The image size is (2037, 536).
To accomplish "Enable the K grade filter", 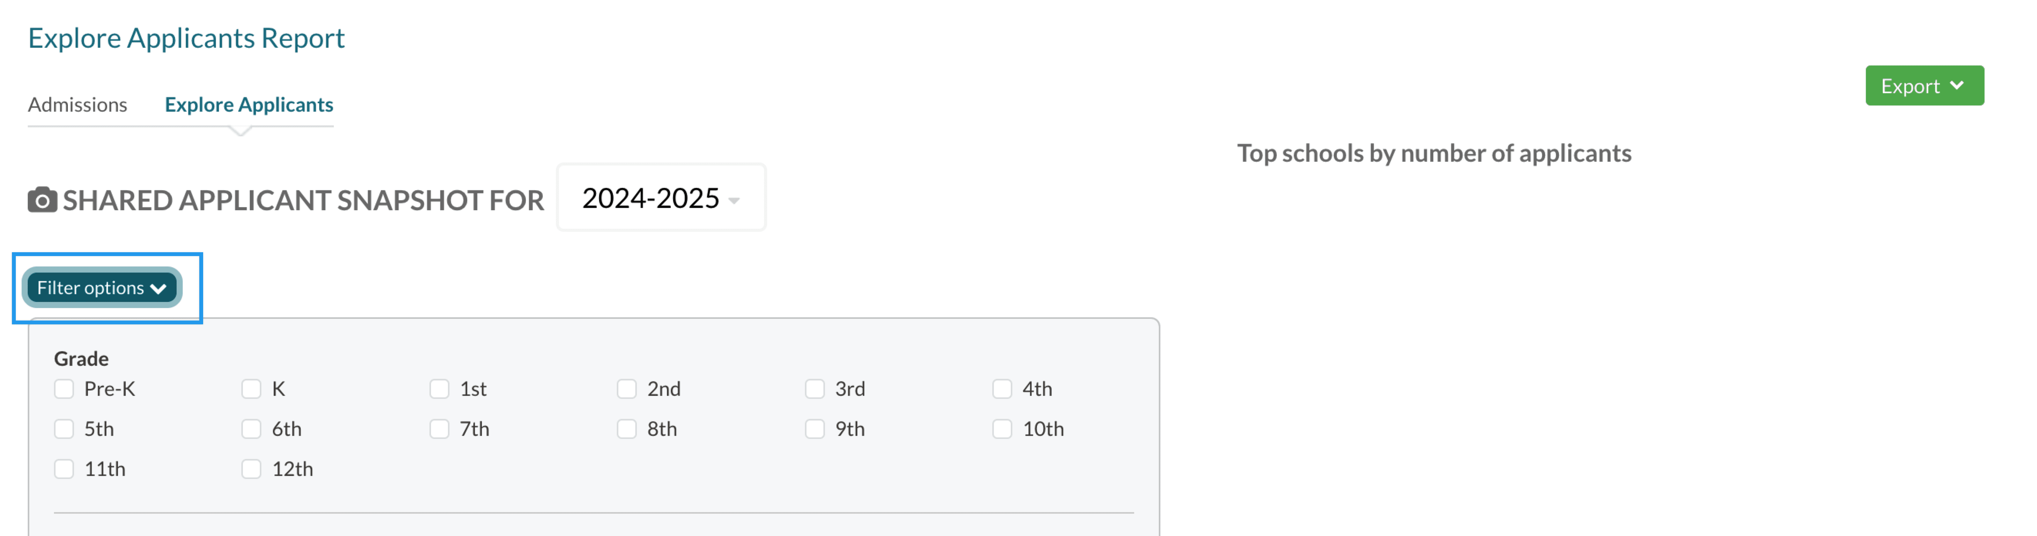I will click(251, 389).
